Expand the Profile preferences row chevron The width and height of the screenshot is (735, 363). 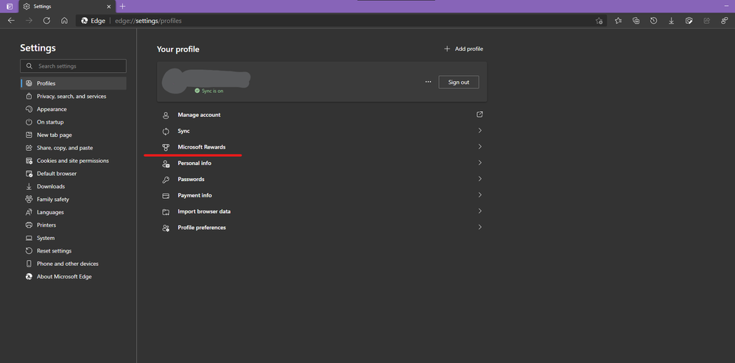pyautogui.click(x=479, y=228)
